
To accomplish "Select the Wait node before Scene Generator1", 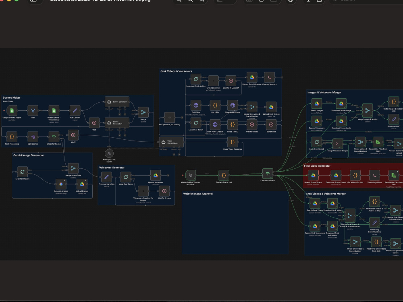I will point(94,123).
